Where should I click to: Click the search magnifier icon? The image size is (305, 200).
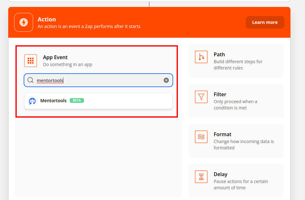point(30,80)
